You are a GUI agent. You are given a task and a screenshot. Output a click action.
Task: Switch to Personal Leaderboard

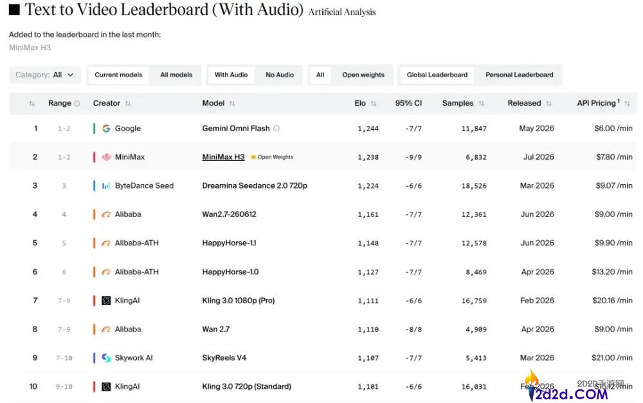point(520,75)
